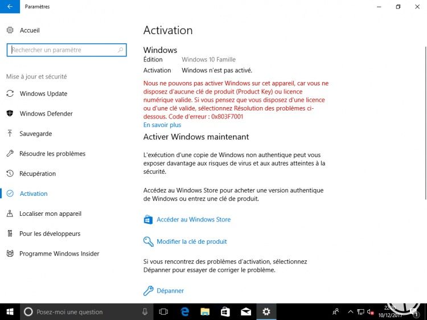
Task: Select Windows Defender in sidebar
Action: [x=46, y=114]
